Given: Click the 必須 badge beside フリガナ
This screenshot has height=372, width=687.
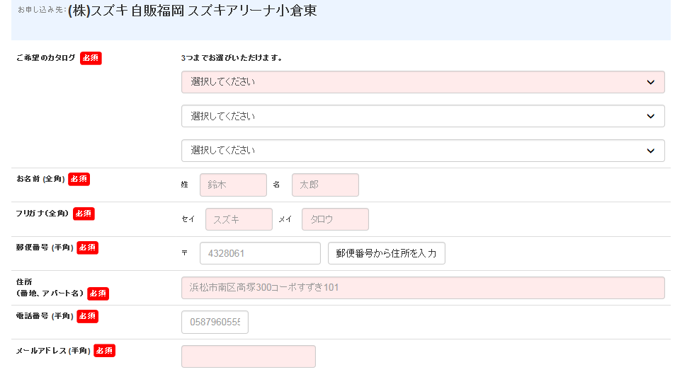Looking at the screenshot, I should (x=84, y=213).
